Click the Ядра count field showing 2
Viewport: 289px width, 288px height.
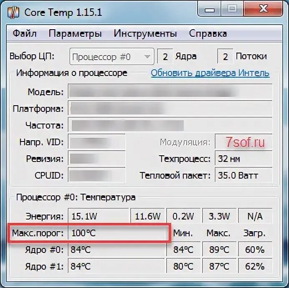[x=165, y=56]
